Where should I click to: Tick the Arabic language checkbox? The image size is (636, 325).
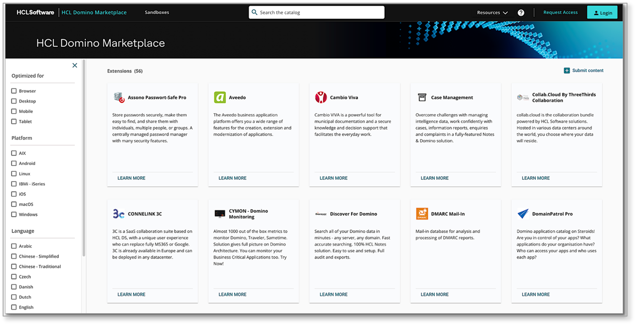point(14,246)
